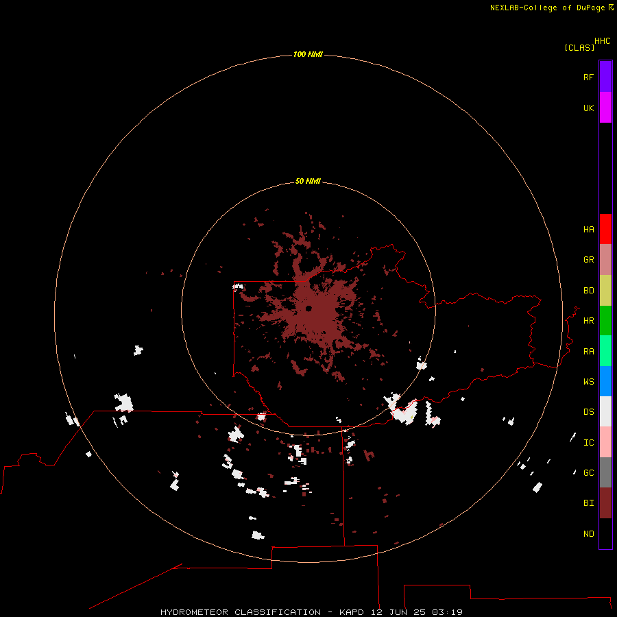The width and height of the screenshot is (617, 617).
Task: Click the UK legend label
Action: [588, 108]
